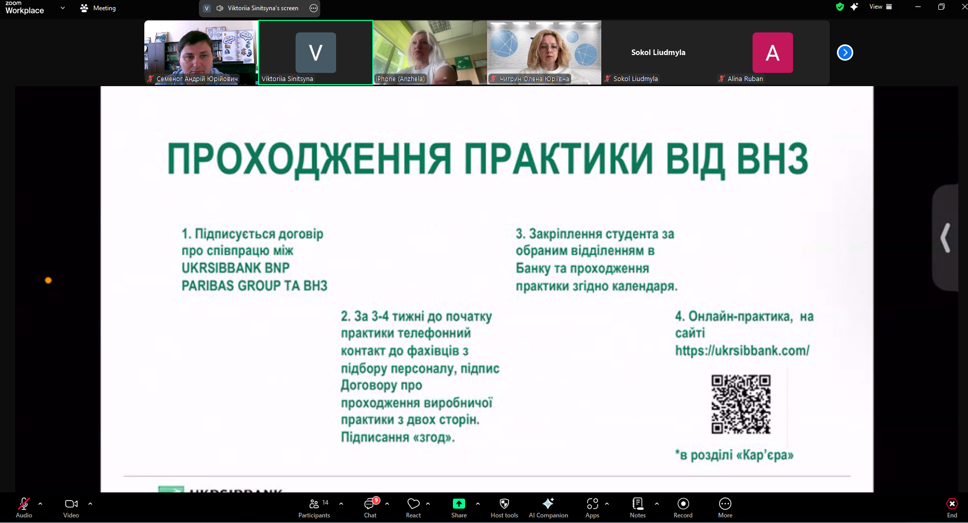This screenshot has width=968, height=523.
Task: Click the AI sparkle icon at top right
Action: [854, 7]
